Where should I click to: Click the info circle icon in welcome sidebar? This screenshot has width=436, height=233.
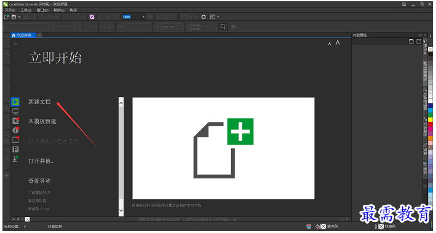(15, 130)
